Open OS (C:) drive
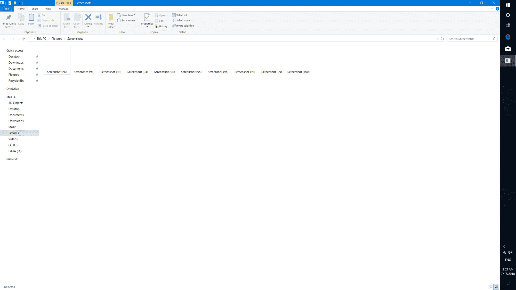The image size is (516, 290). pyautogui.click(x=13, y=145)
